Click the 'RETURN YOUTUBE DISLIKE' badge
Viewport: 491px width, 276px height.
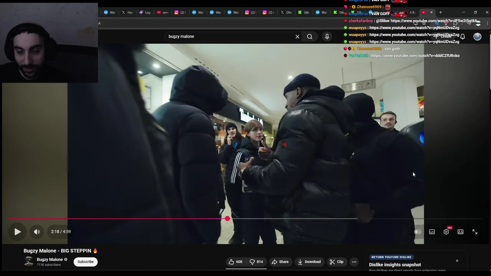click(x=391, y=257)
